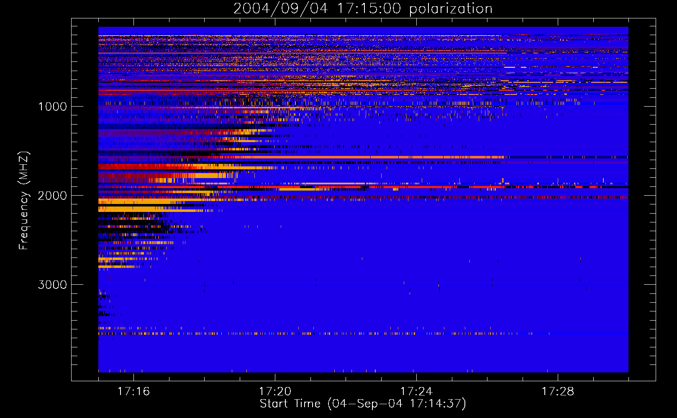Click the 17:24 time axis label

[416, 391]
